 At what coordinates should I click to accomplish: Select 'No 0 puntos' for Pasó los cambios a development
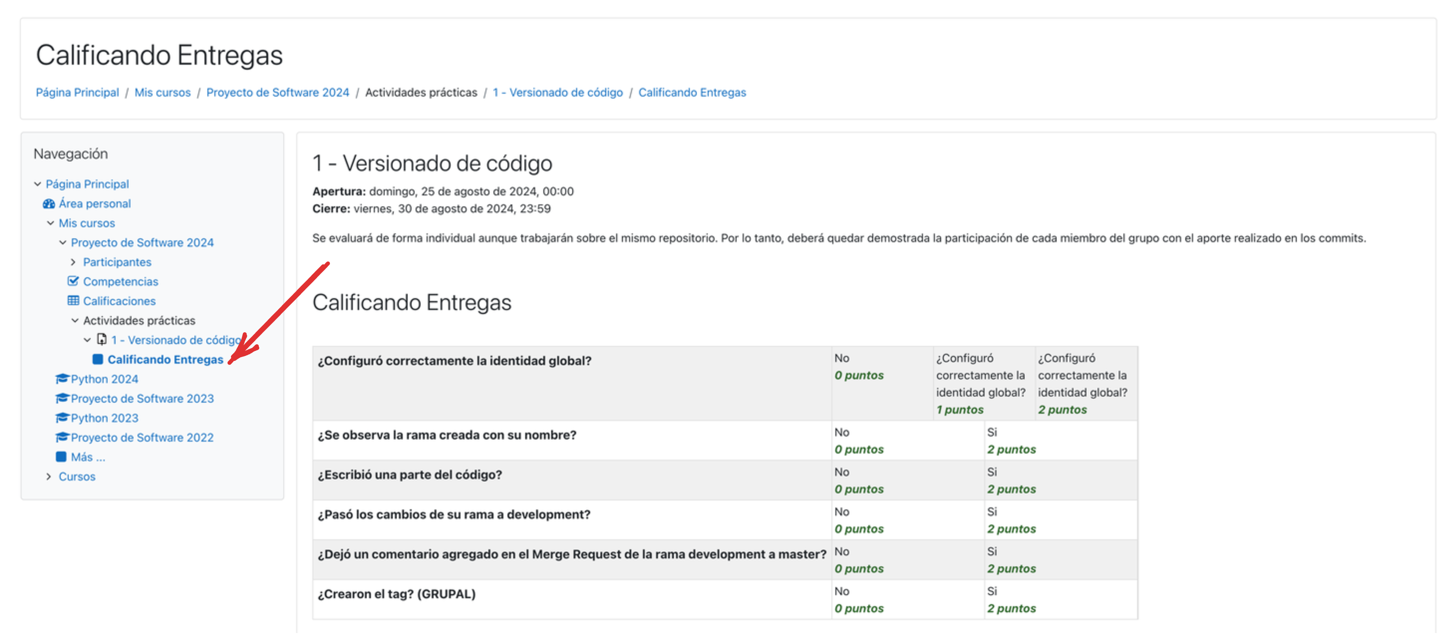coord(908,520)
